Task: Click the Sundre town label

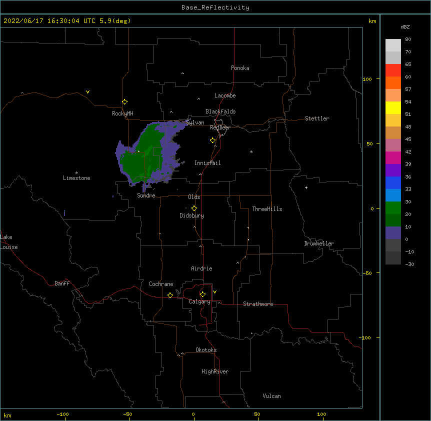Action: [x=146, y=195]
